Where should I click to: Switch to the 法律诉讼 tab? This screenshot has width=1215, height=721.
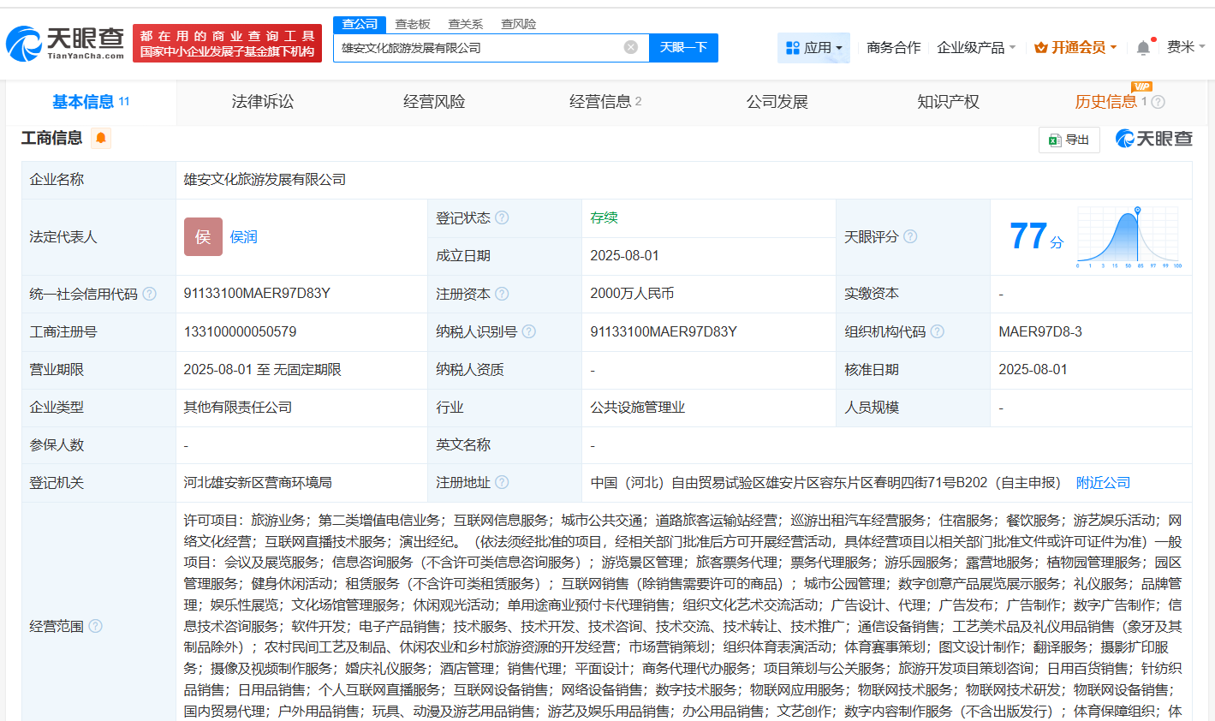pos(263,102)
